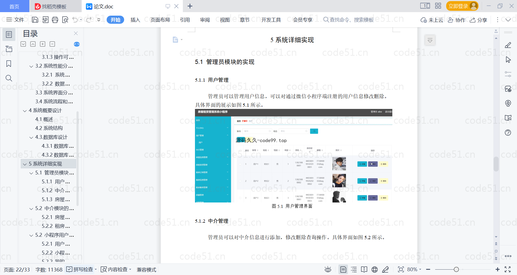Screen dimensions: 517x275
Task: Switch to outline view icon in status bar
Action: [x=354, y=269]
